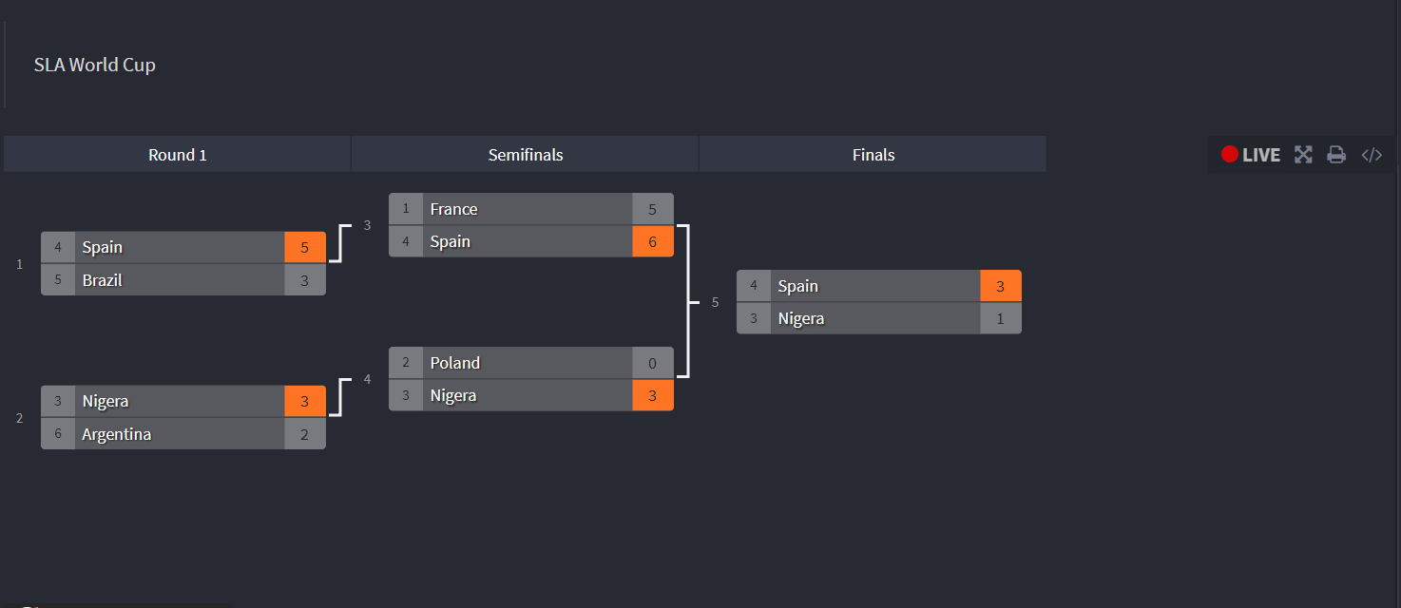The height and width of the screenshot is (608, 1401).
Task: Select France in the Semifinals
Action: coord(454,209)
